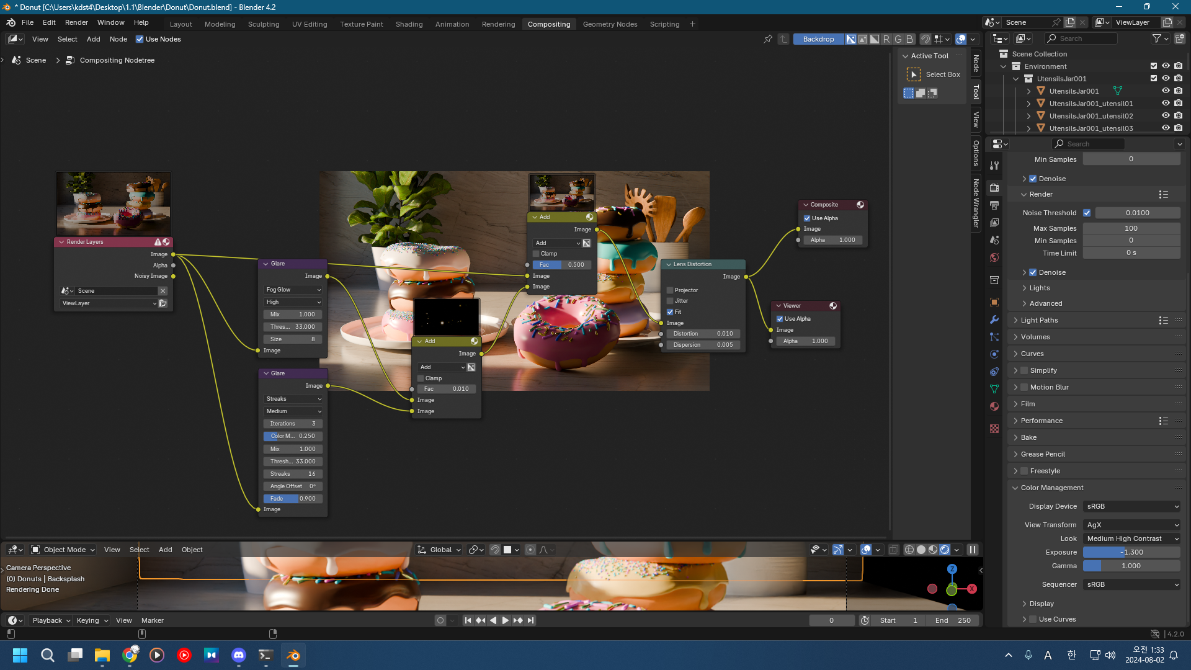The image size is (1191, 670).
Task: Open the Scene properties tab icon
Action: (x=994, y=239)
